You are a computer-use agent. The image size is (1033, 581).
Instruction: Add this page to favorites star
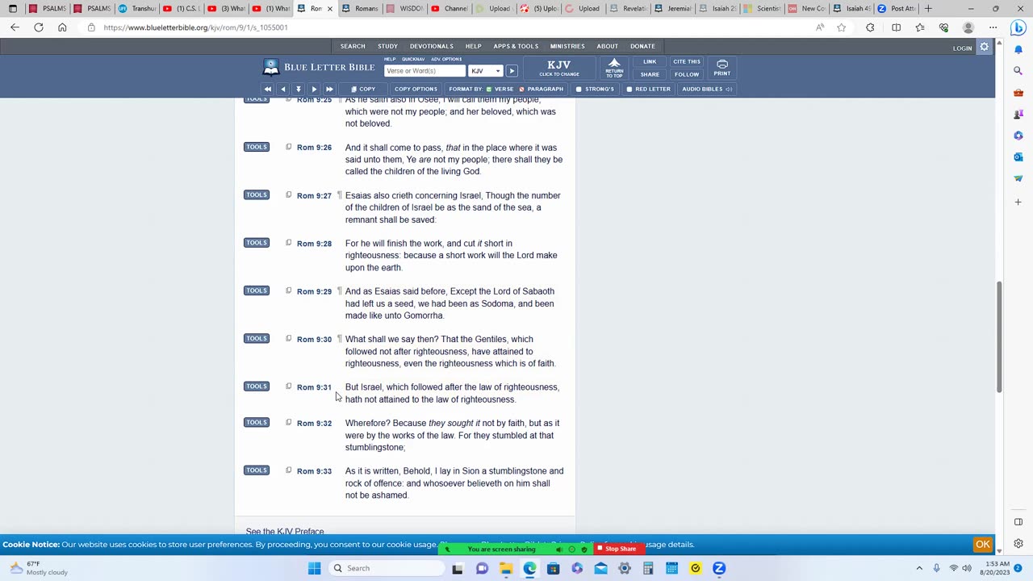[842, 27]
